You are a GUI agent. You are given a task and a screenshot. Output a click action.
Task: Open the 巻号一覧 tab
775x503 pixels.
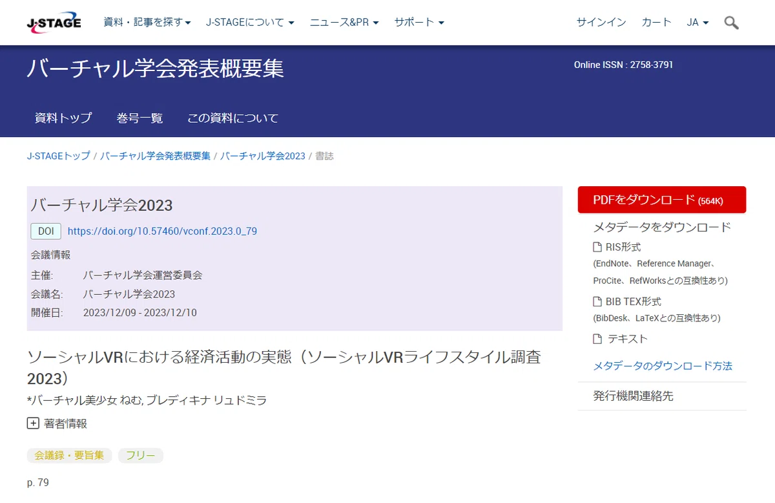tap(139, 118)
